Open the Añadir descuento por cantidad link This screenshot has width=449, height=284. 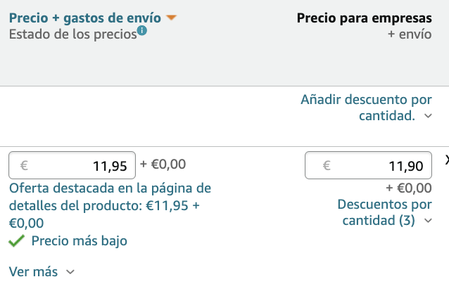tap(366, 108)
